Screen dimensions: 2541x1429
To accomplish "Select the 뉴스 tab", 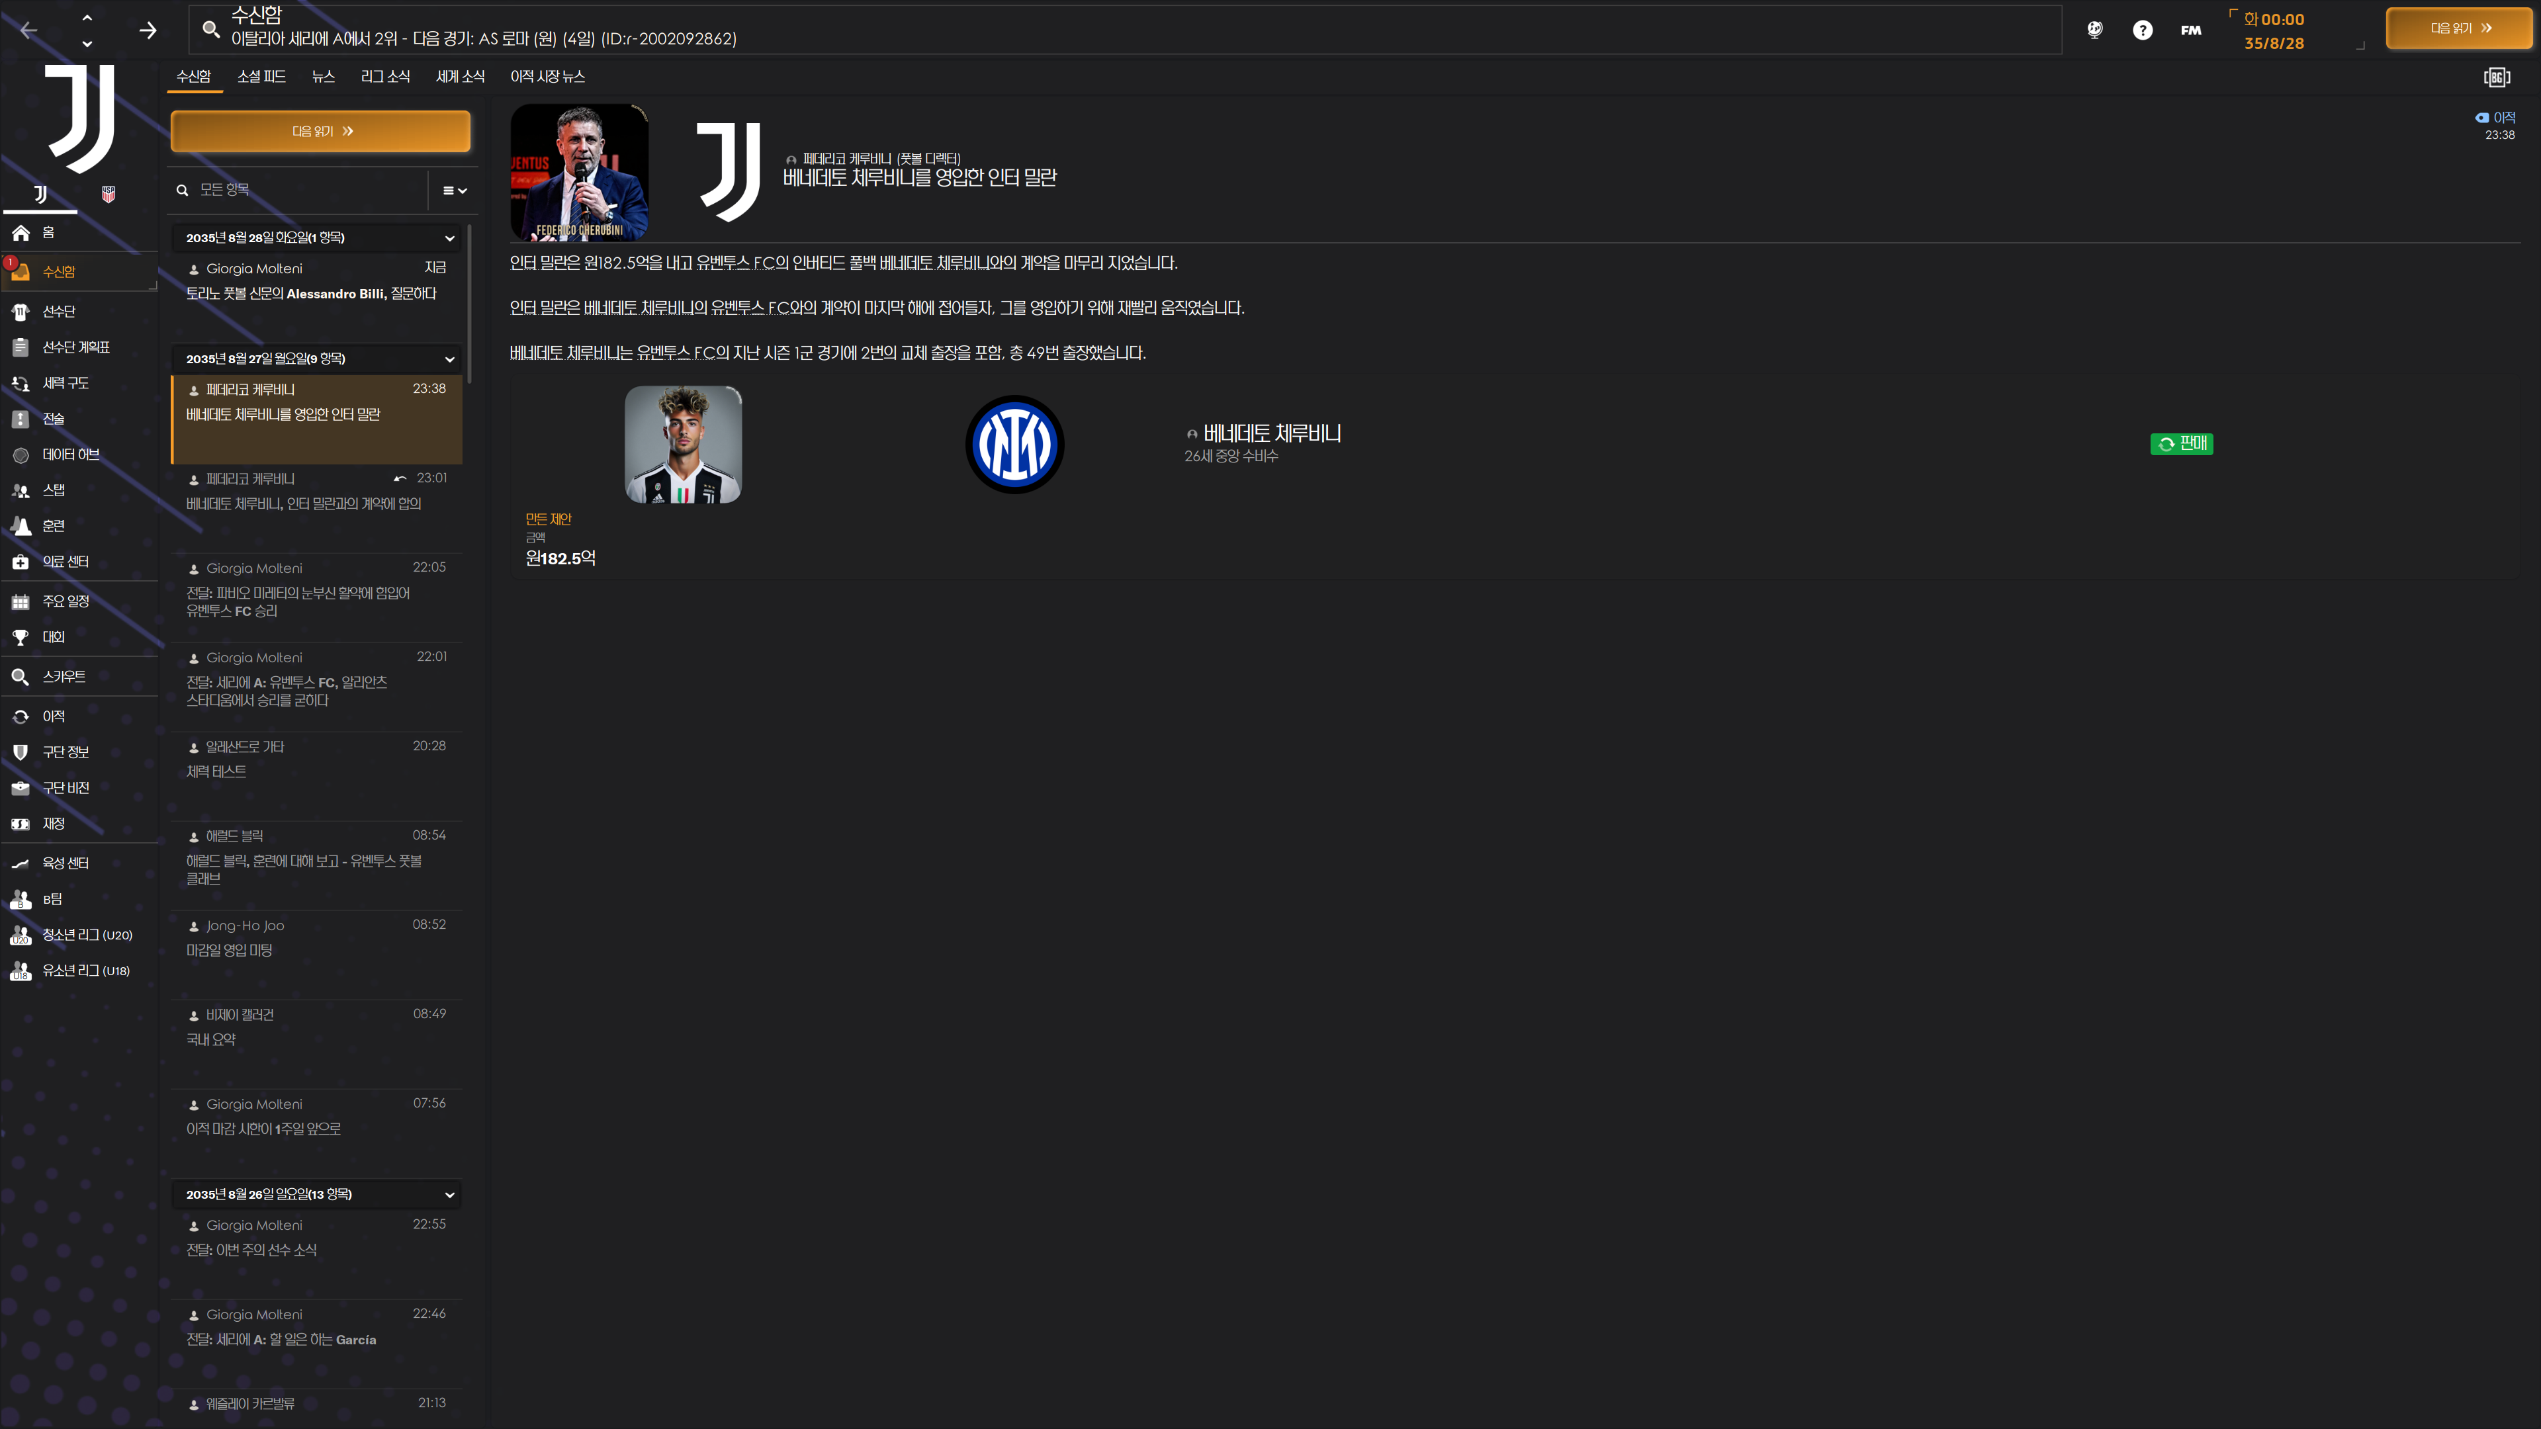I will 324,76.
